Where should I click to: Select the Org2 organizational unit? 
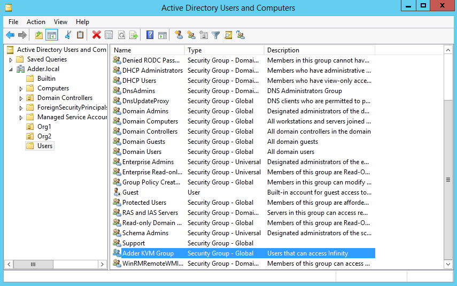click(44, 136)
